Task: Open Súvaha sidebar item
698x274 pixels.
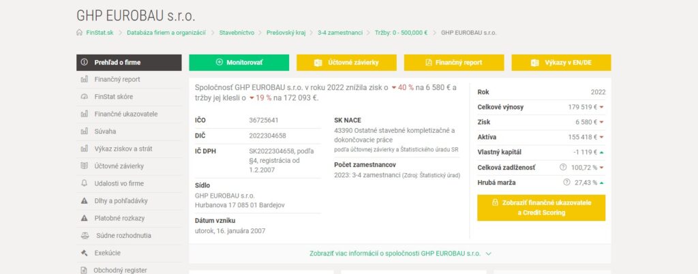Action: point(129,132)
